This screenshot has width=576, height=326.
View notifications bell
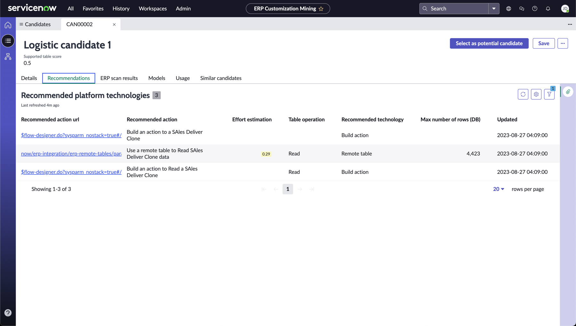click(548, 9)
